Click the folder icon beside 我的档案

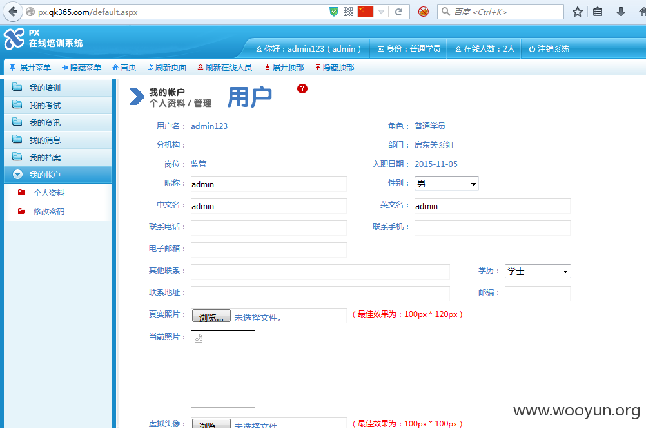(x=17, y=157)
